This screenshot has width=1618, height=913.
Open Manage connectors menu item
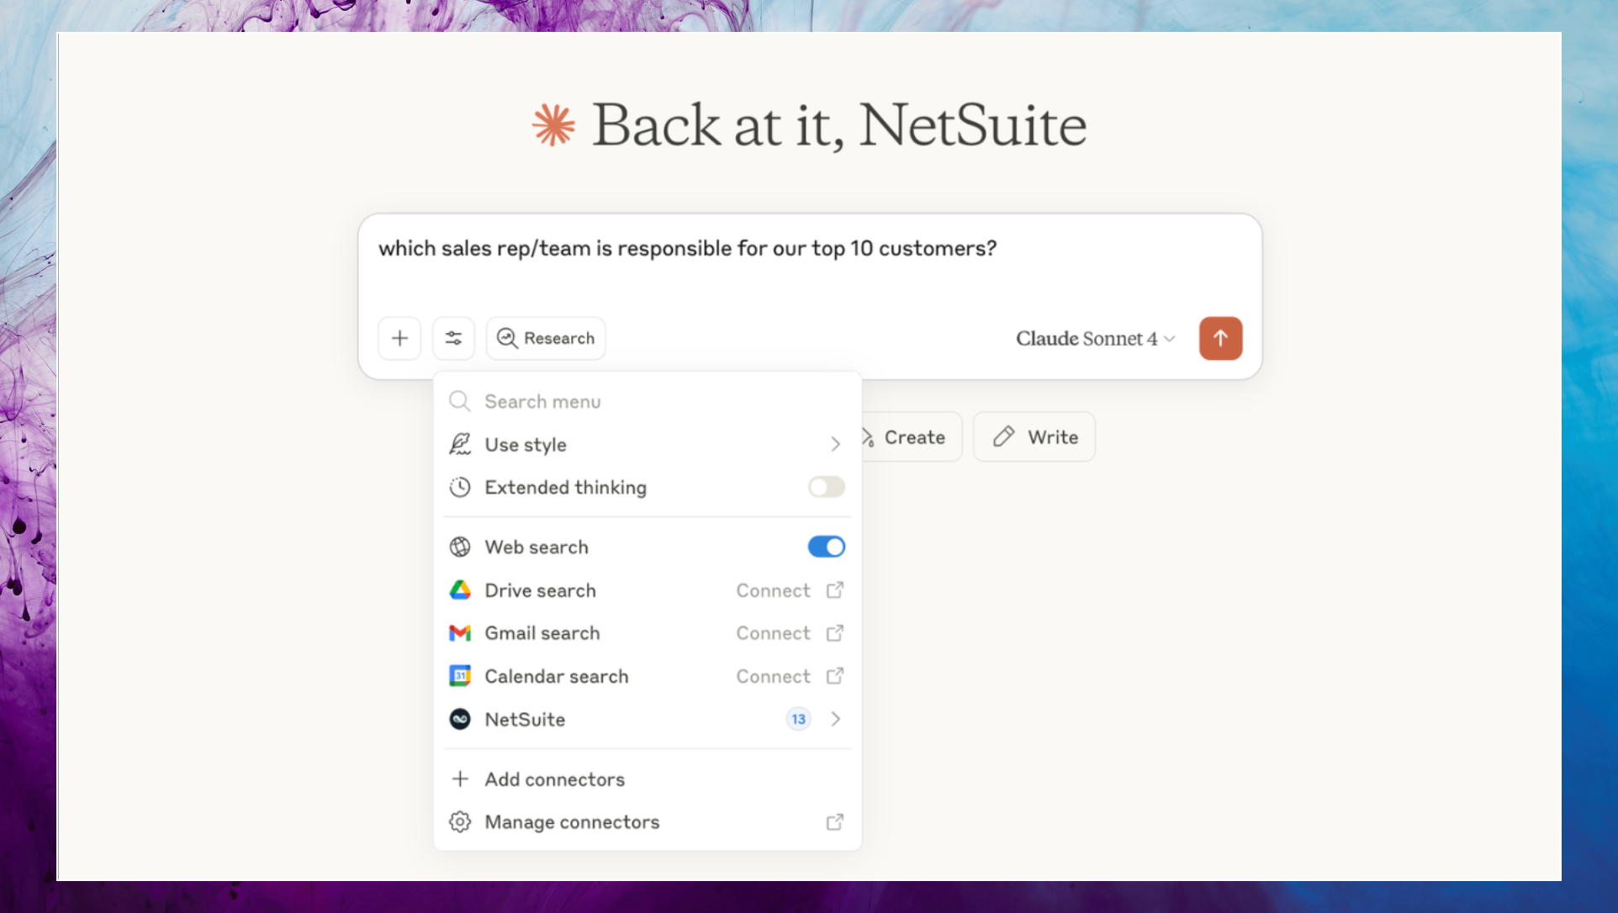648,821
